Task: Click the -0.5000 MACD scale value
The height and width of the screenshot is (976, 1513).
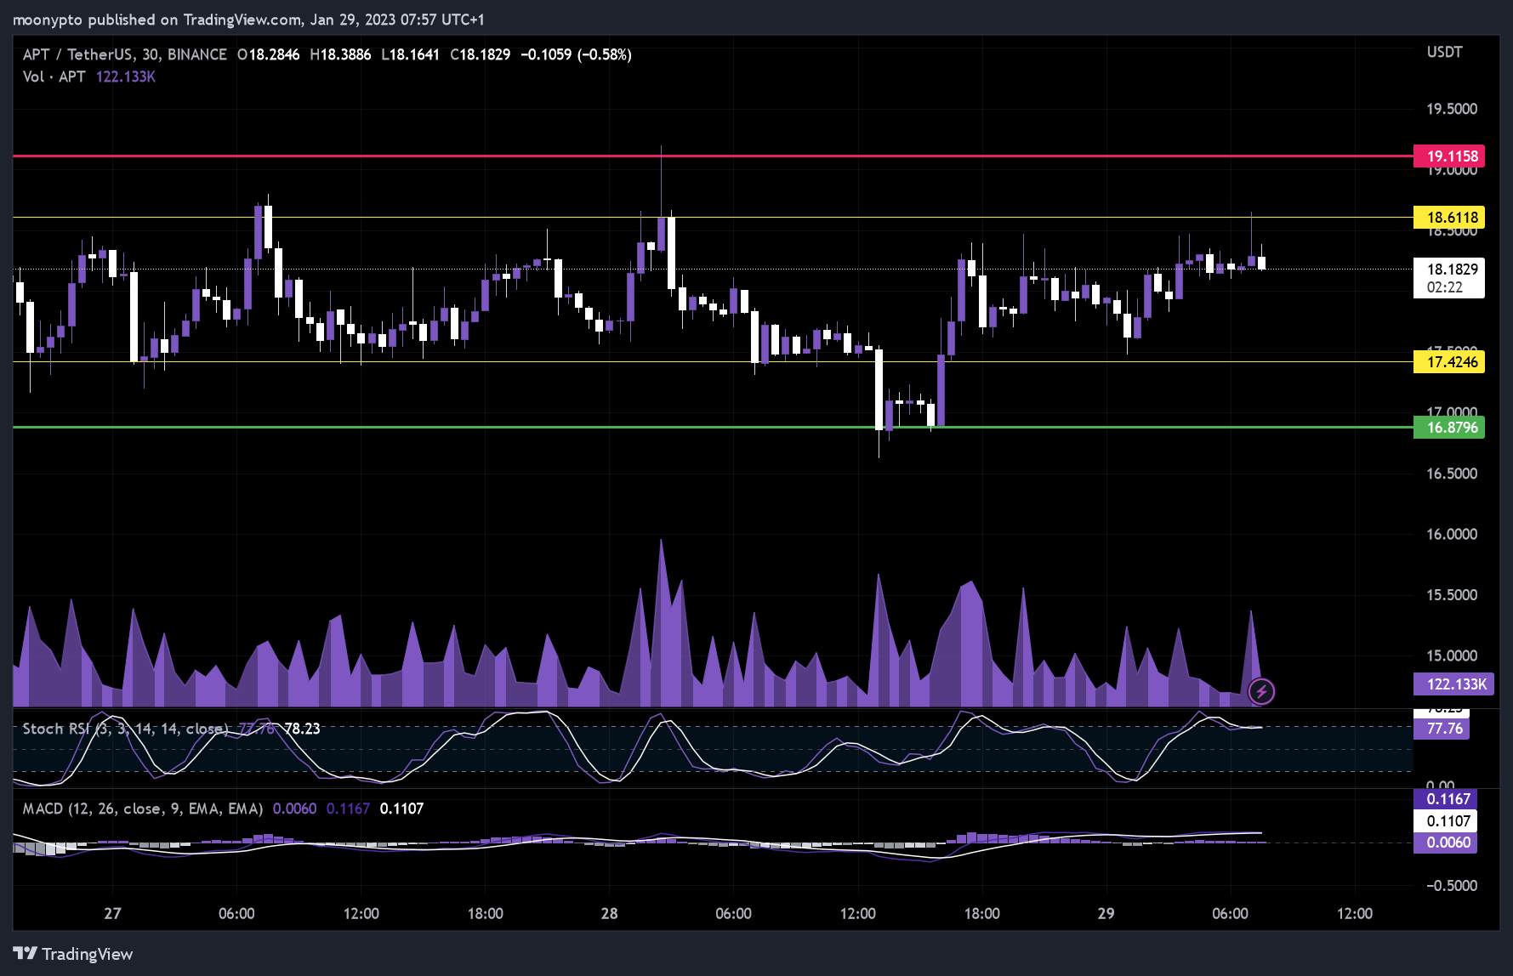Action: click(x=1452, y=886)
